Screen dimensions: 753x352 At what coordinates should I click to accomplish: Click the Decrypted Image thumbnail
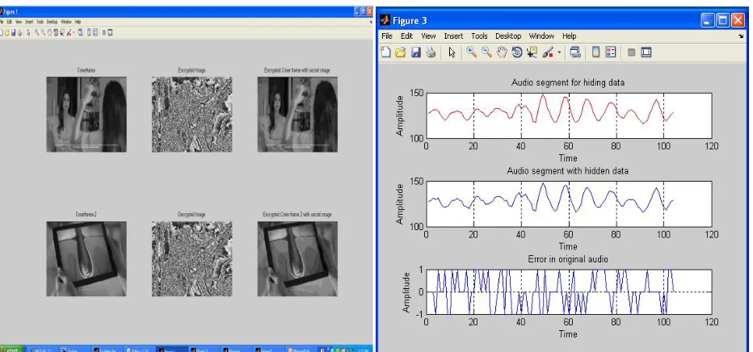point(192,258)
